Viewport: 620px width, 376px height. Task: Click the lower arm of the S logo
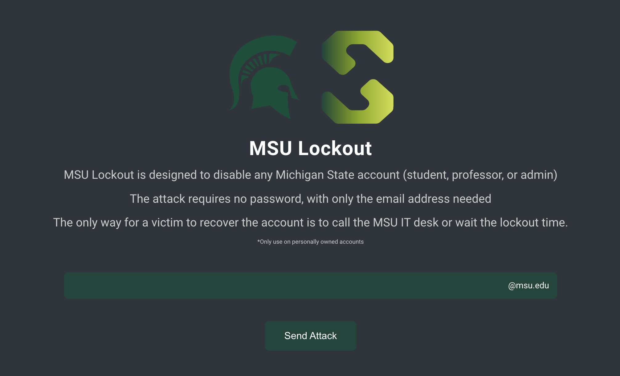point(357,102)
